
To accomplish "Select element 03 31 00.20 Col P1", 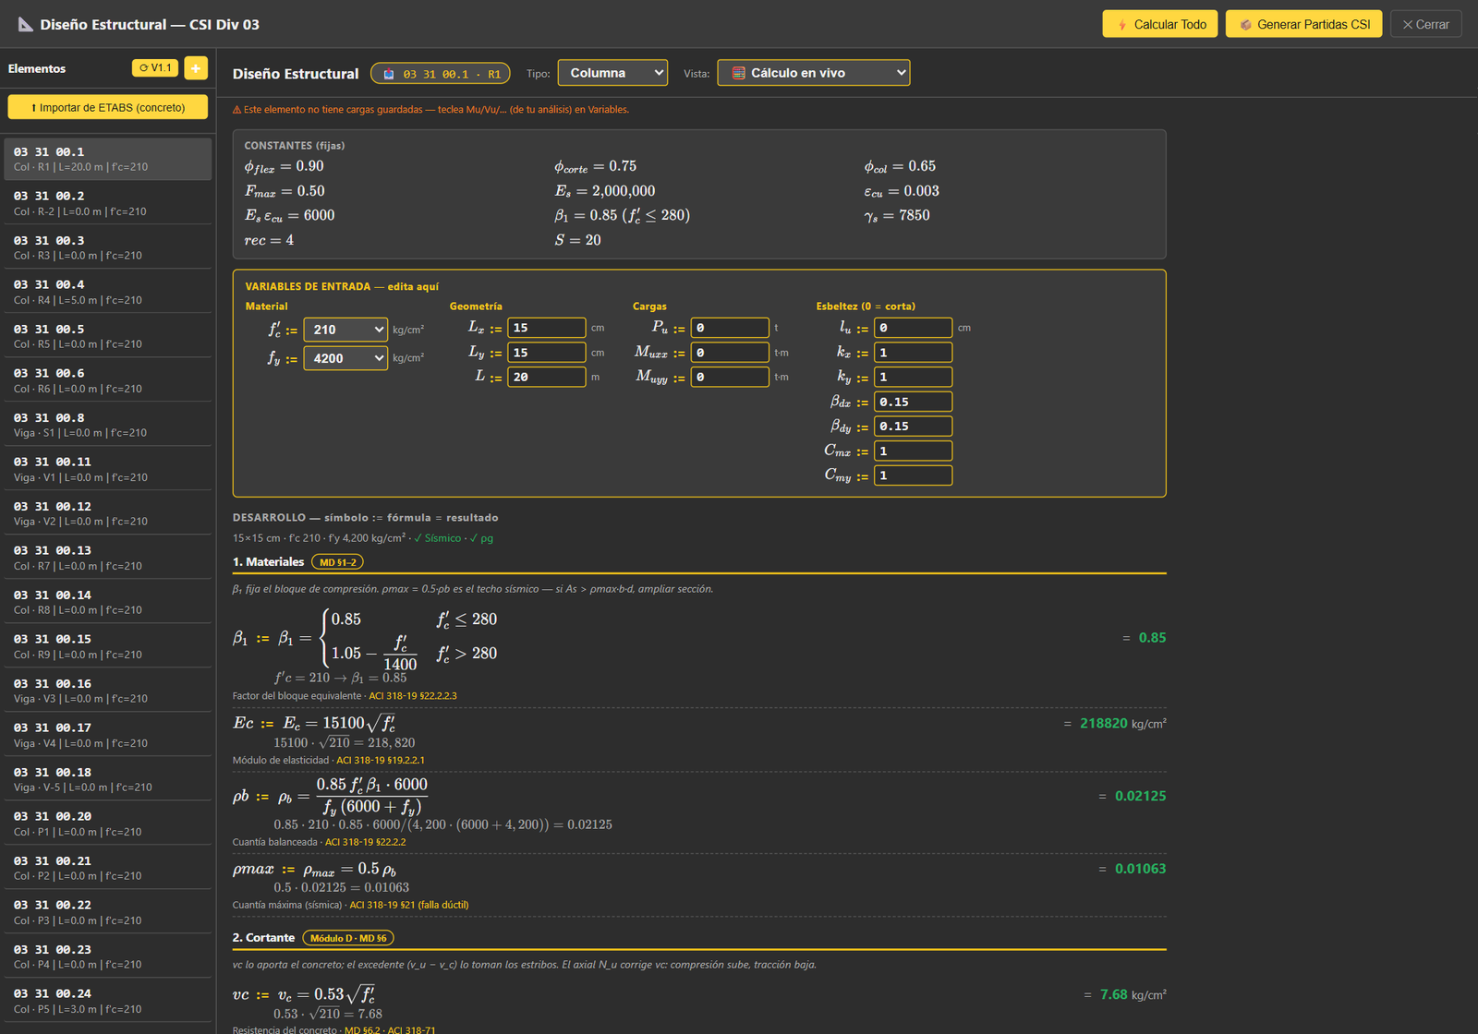I will 108,824.
